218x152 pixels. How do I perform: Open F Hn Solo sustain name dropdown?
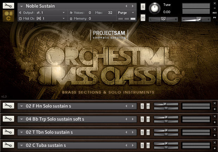pyautogui.click(x=21, y=106)
